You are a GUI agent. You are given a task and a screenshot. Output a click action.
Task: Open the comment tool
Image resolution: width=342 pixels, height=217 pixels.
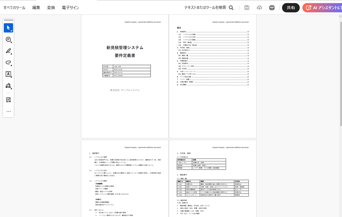9,39
